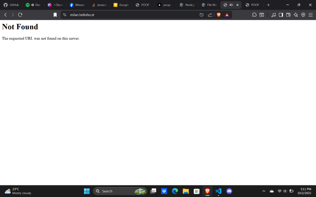Click the Brave VPN shield icon
This screenshot has height=197, width=316.
point(303,15)
